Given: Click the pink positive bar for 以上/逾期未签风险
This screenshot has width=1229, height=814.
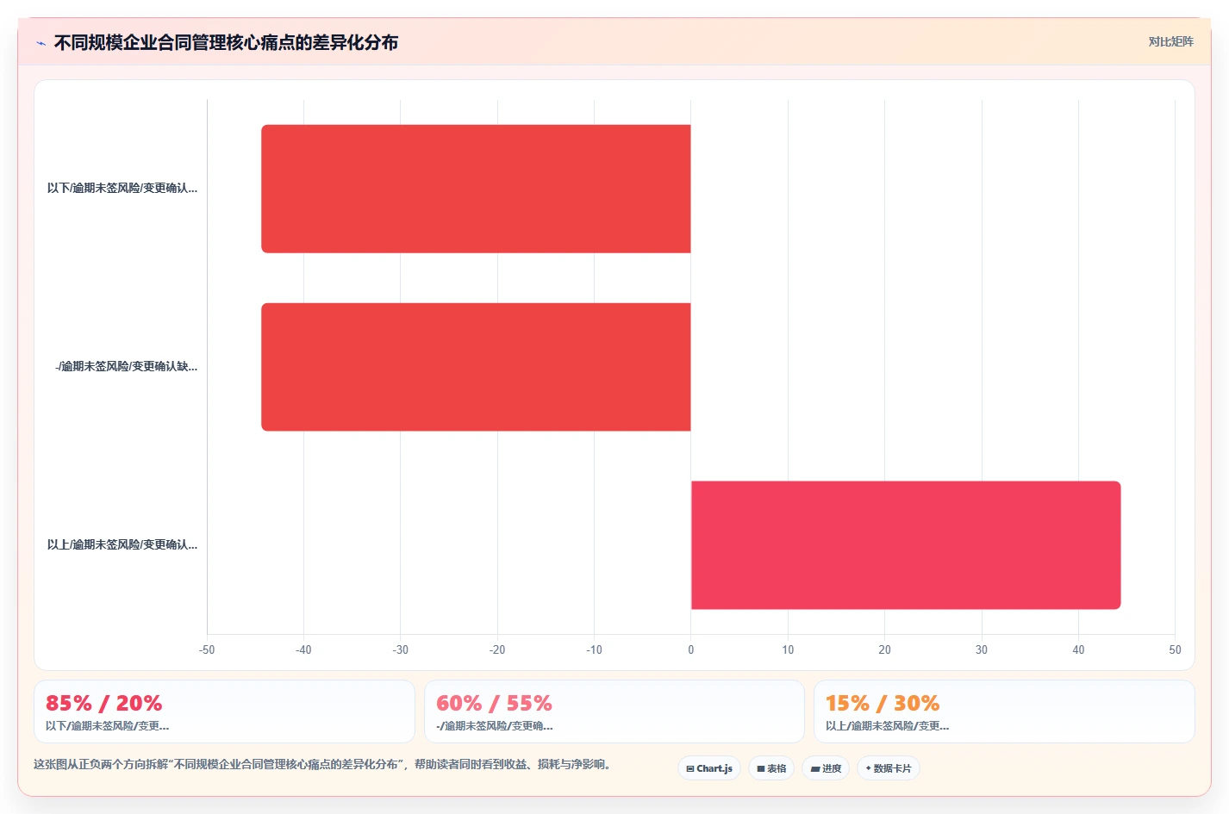Looking at the screenshot, I should 906,545.
